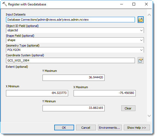Click the Y Minimum value field
Viewport: 157px width, 138px height.
(74, 108)
